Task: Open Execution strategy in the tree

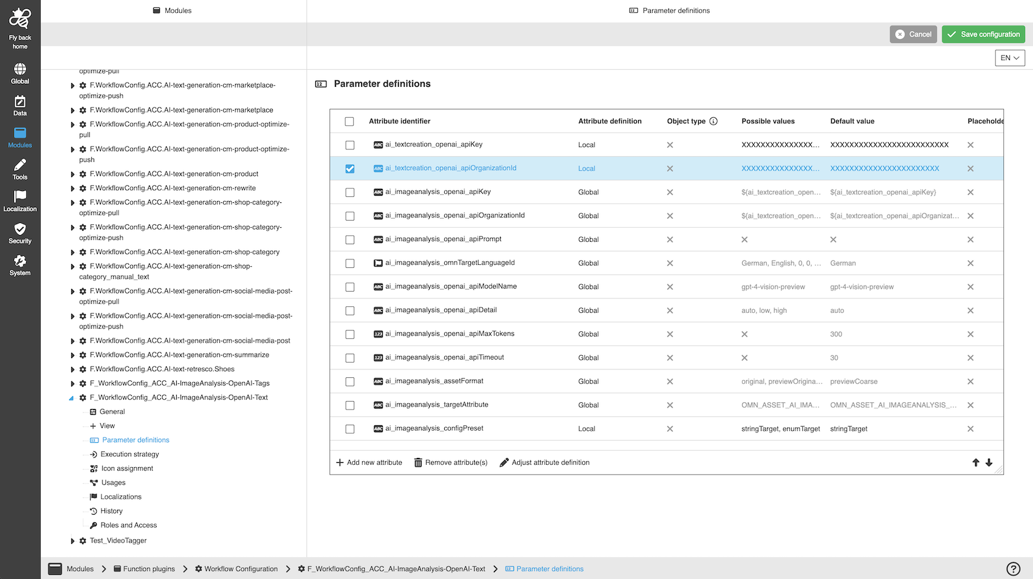Action: [x=129, y=454]
